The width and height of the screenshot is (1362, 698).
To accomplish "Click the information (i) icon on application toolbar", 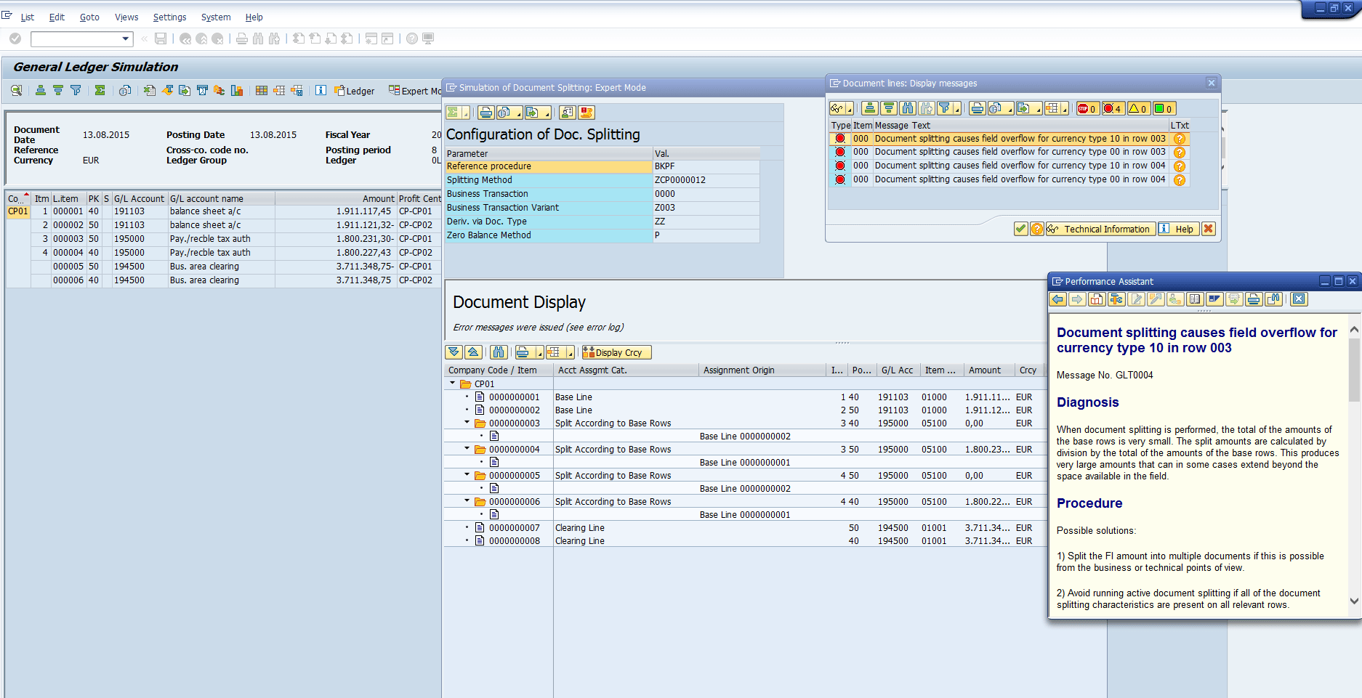I will click(x=321, y=90).
